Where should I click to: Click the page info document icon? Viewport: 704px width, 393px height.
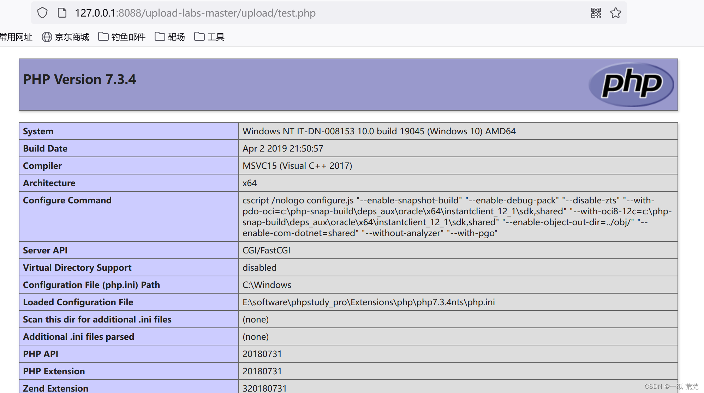[x=62, y=13]
